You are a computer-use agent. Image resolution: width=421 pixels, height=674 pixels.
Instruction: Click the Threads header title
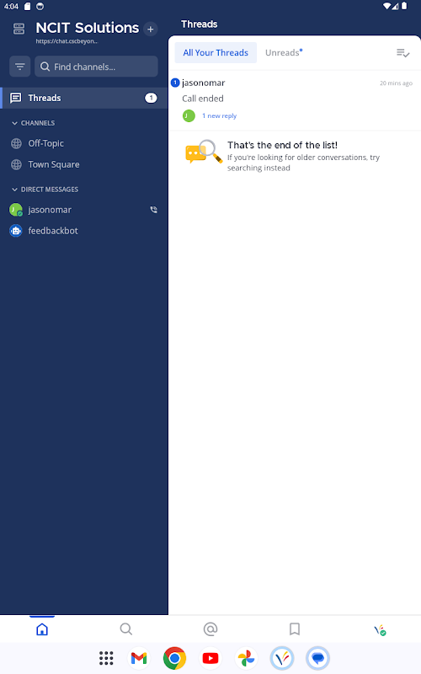(200, 24)
